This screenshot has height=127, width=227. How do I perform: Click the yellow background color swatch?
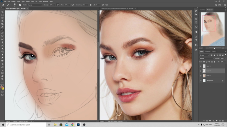point(3,89)
